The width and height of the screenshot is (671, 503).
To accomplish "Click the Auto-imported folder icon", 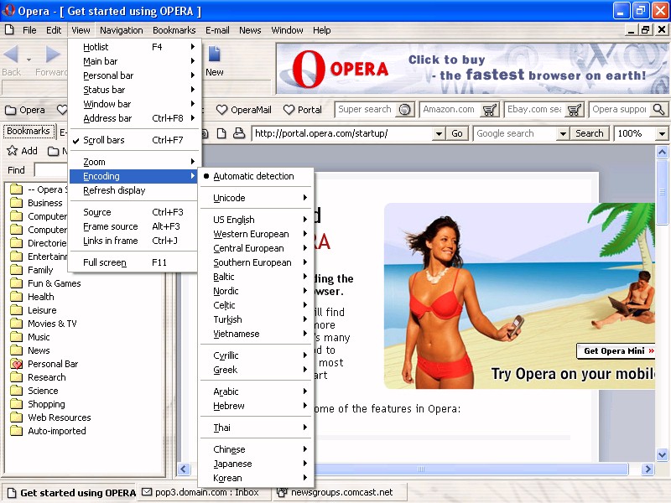I will (16, 431).
